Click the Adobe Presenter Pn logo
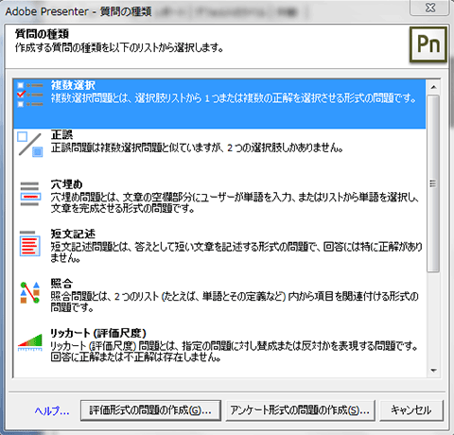This screenshot has width=454, height=435. point(428,44)
